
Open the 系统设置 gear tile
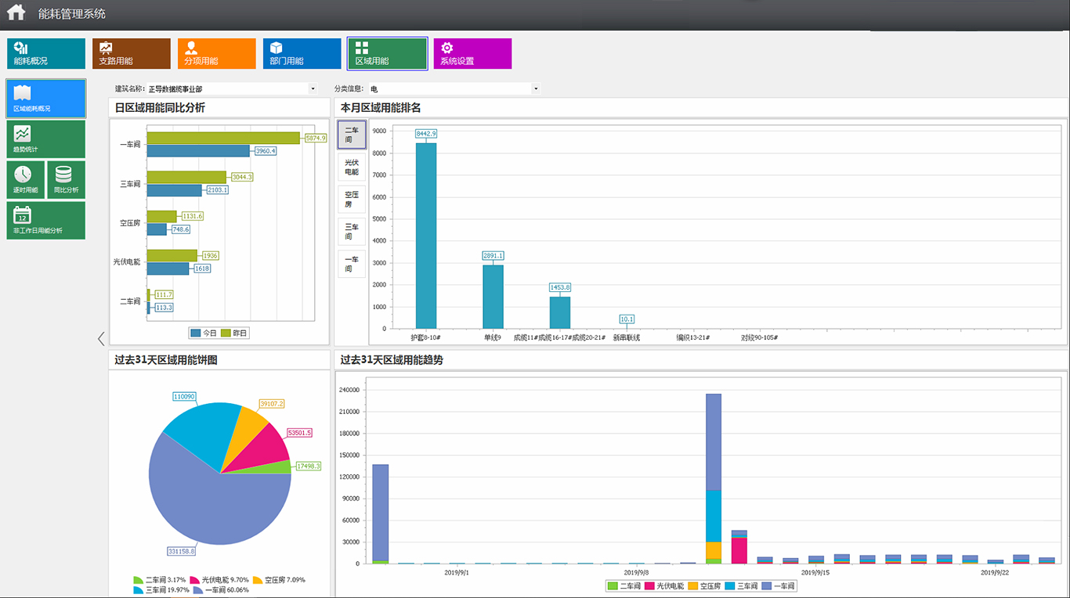click(x=472, y=53)
